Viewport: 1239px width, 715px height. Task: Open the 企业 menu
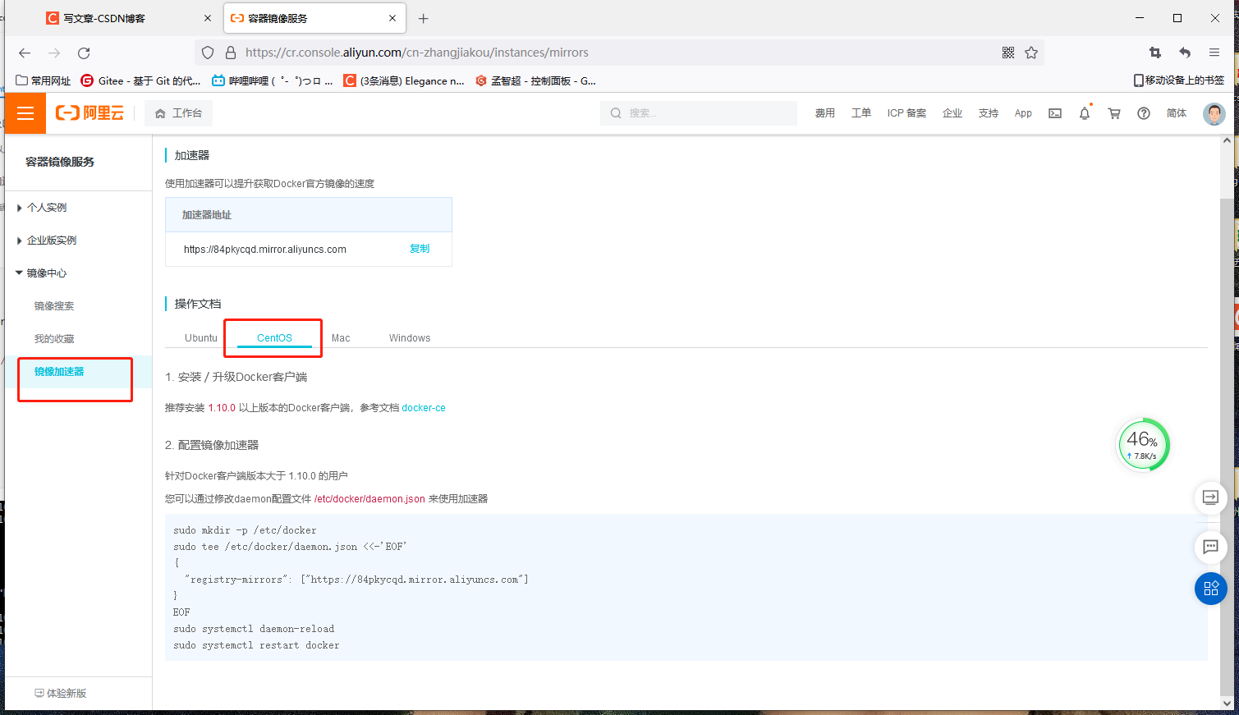[x=952, y=113]
